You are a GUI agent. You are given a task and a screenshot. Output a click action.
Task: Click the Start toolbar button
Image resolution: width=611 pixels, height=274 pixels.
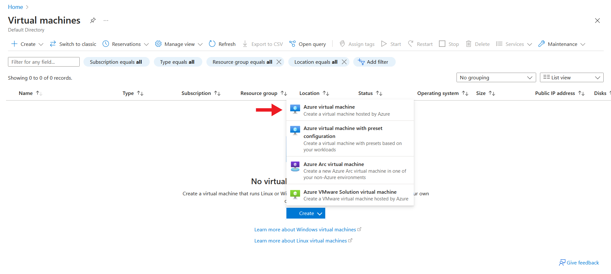pyautogui.click(x=391, y=44)
